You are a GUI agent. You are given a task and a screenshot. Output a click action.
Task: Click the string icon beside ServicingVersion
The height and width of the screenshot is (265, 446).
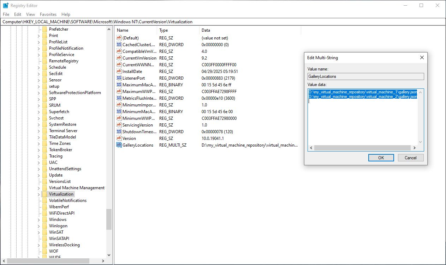[x=119, y=125]
